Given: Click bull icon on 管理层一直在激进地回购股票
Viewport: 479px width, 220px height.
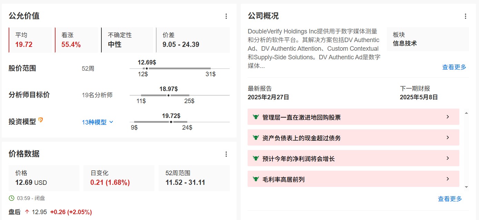Looking at the screenshot, I should (x=256, y=117).
